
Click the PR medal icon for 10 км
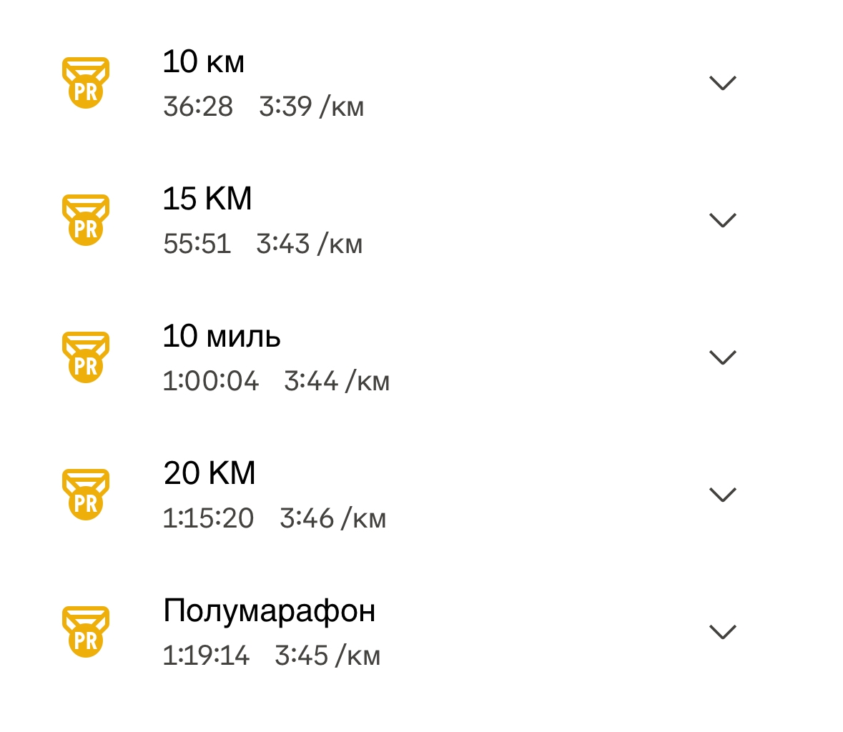(x=86, y=83)
